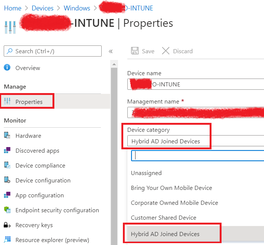The image size is (264, 245).
Task: Open the Hardware page
Action: (28, 136)
